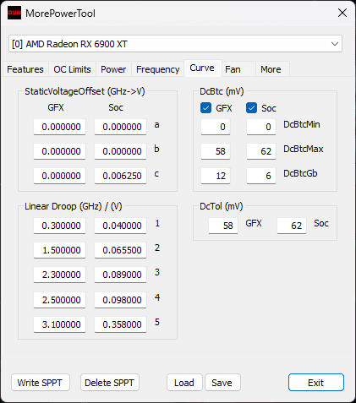Edit Linear Droop row 3 voltage 0.089000
The height and width of the screenshot is (403, 356).
click(120, 275)
